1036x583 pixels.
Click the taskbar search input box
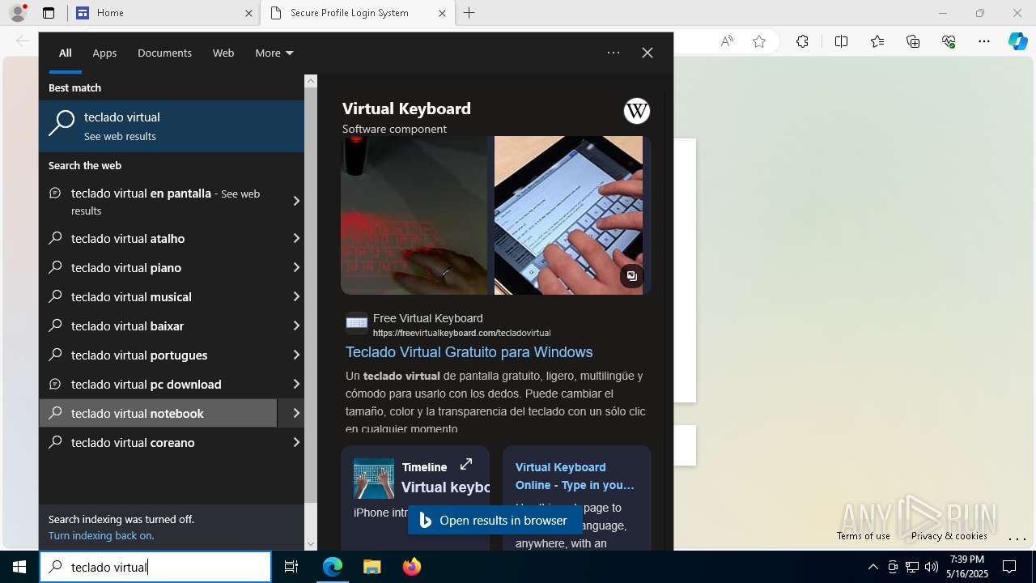pos(155,567)
